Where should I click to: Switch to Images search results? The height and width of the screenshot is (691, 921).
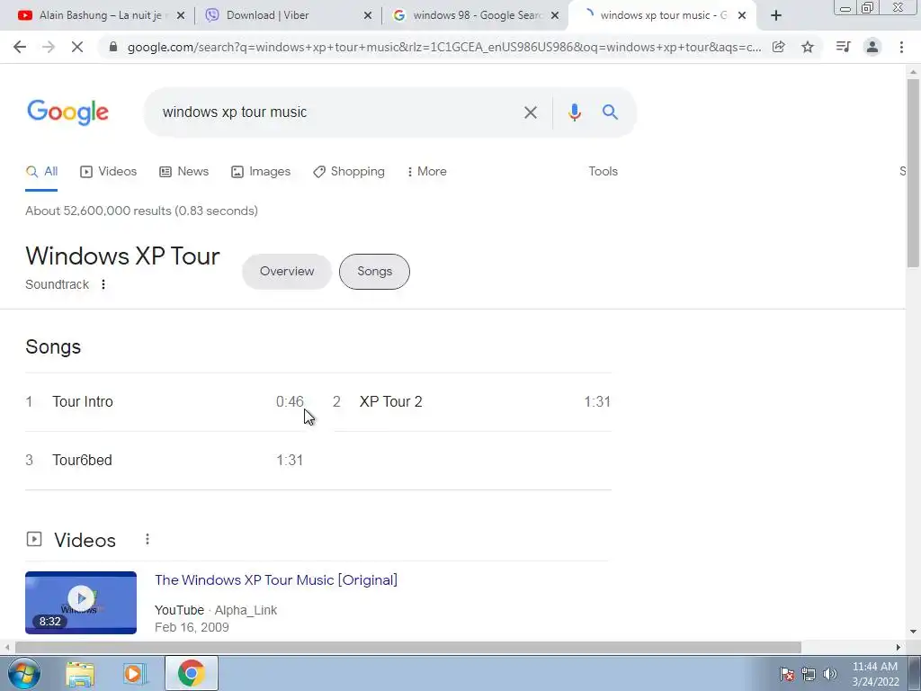(x=261, y=172)
